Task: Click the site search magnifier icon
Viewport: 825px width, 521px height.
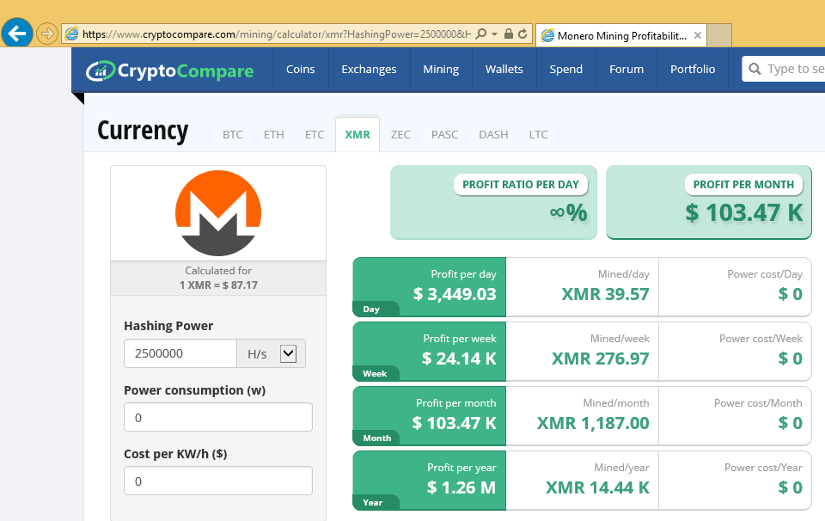Action: point(755,70)
